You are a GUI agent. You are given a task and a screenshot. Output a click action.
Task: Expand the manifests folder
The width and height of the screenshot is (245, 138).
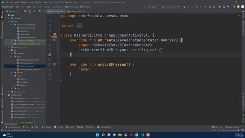[x=8, y=18]
